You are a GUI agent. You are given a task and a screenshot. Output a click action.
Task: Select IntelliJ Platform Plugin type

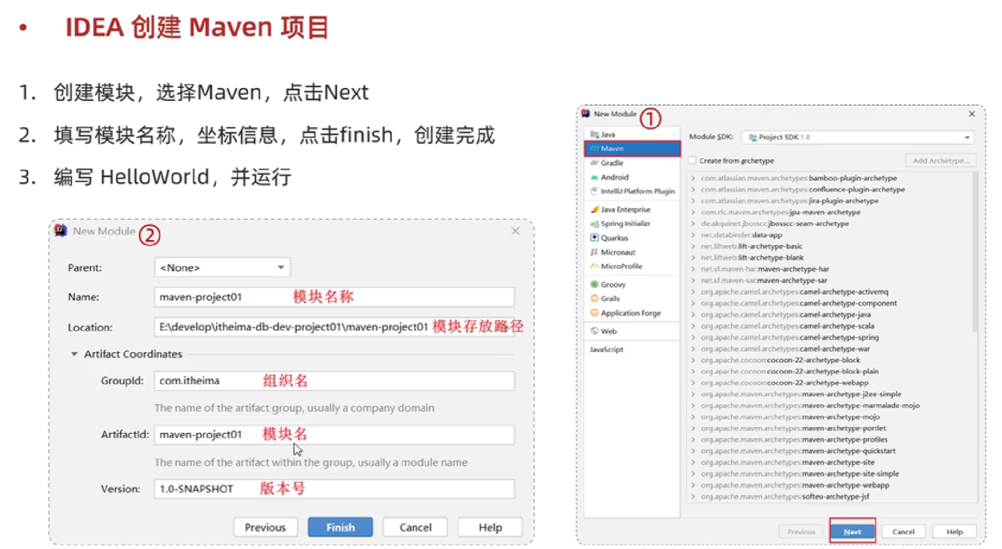coord(632,191)
